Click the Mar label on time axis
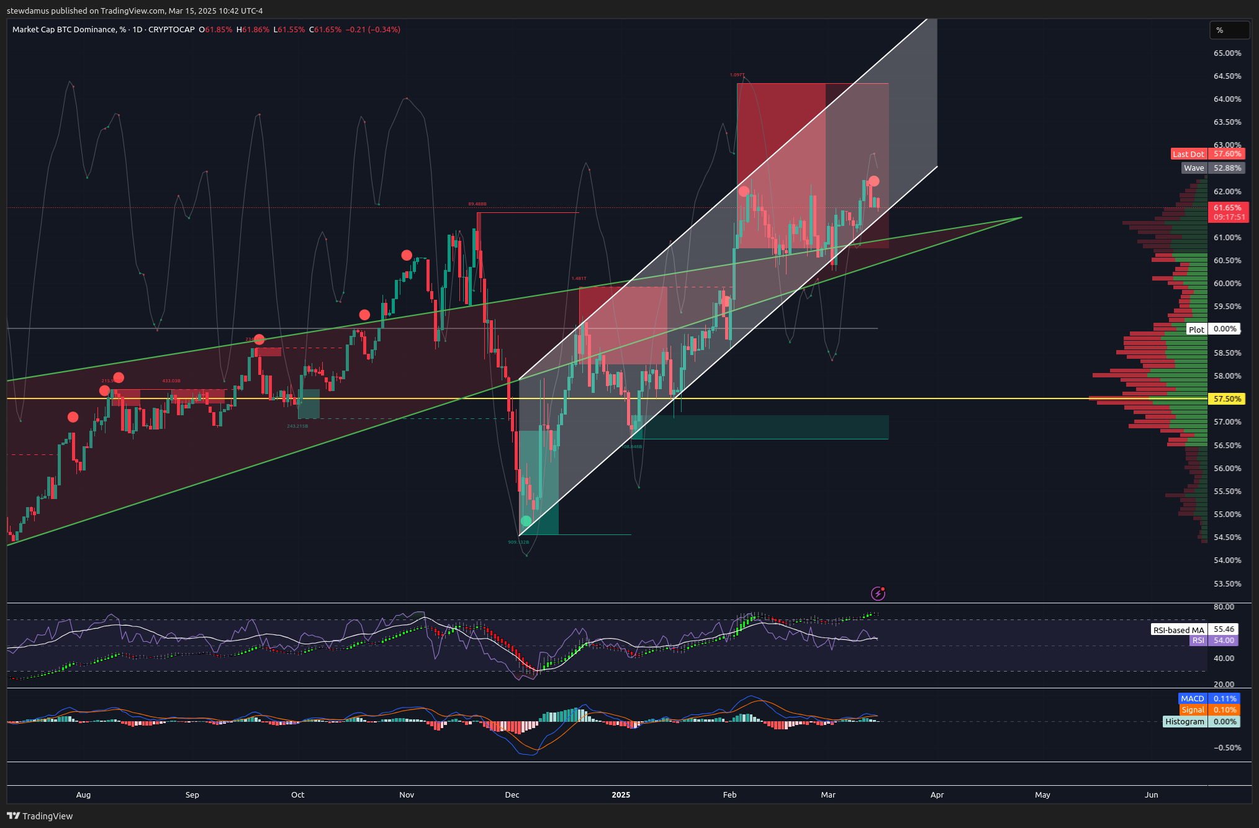The height and width of the screenshot is (828, 1259). (828, 794)
